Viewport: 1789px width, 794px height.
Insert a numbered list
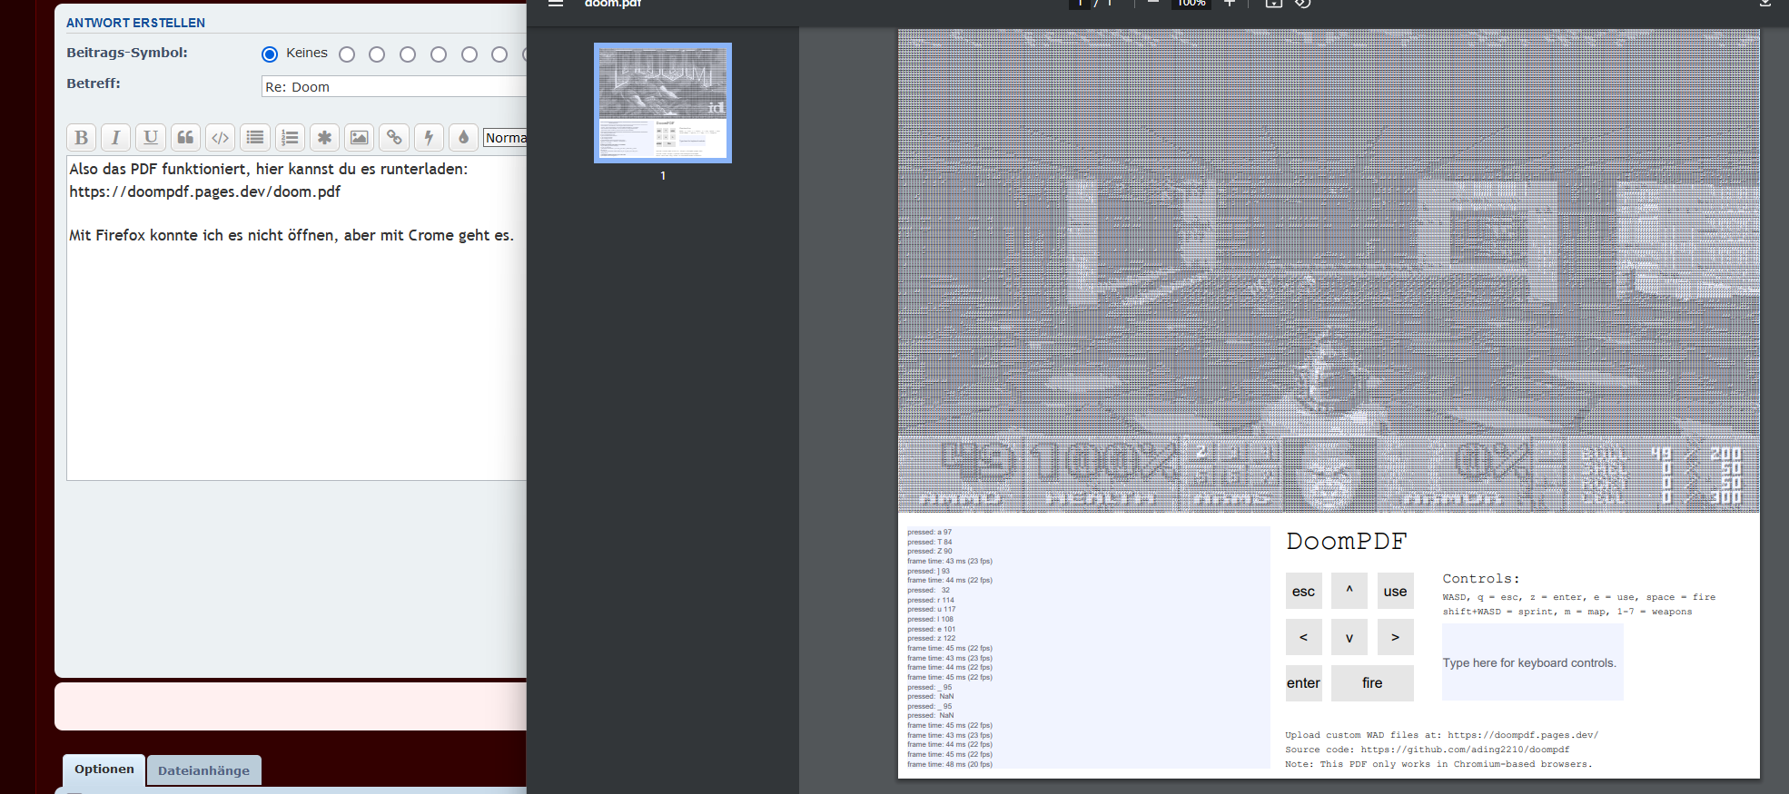290,138
